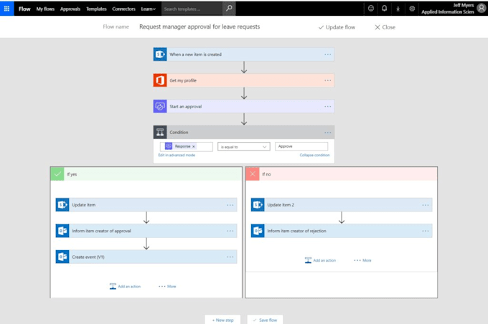Click Save flow button
488x324 pixels.
[x=265, y=320]
